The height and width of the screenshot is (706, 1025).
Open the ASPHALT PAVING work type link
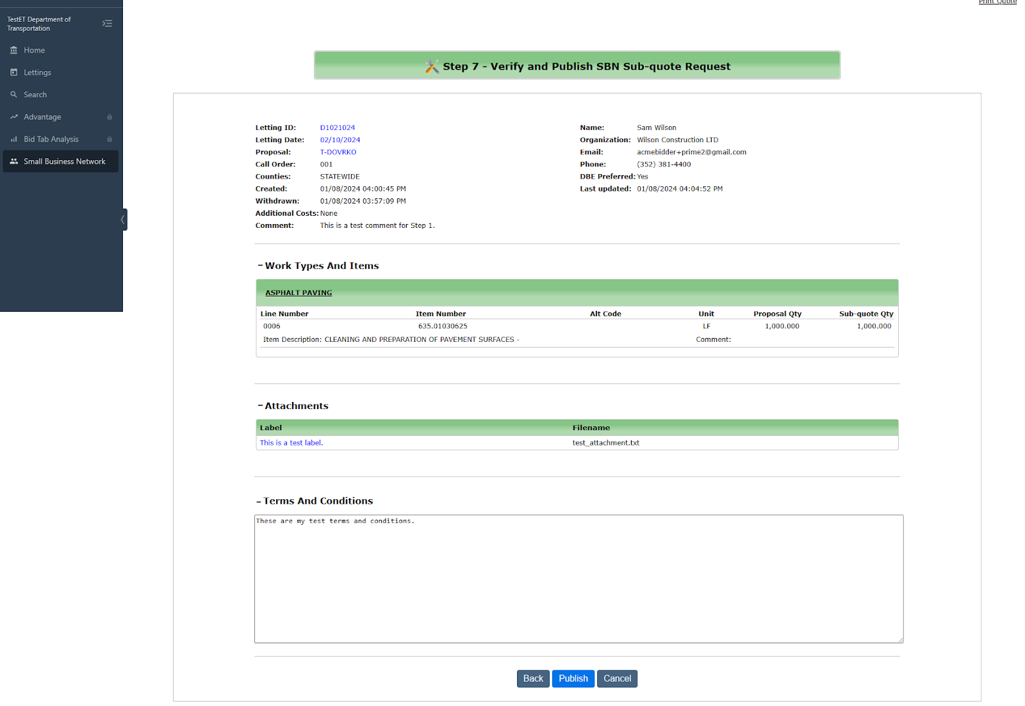[299, 293]
